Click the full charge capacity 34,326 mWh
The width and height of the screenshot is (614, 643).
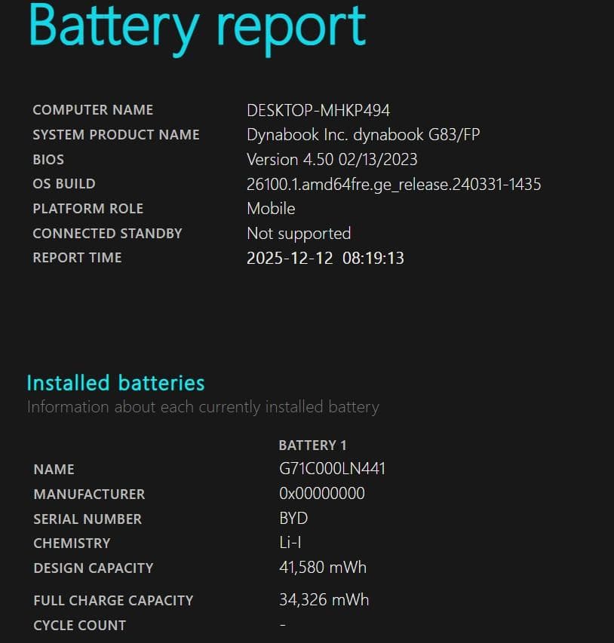tap(324, 600)
